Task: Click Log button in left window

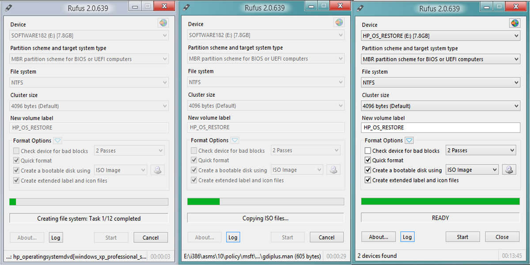Action: 56,237
